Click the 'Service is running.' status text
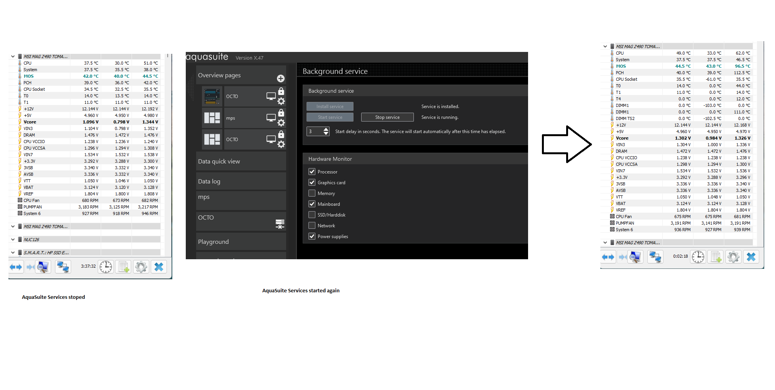 coord(440,117)
